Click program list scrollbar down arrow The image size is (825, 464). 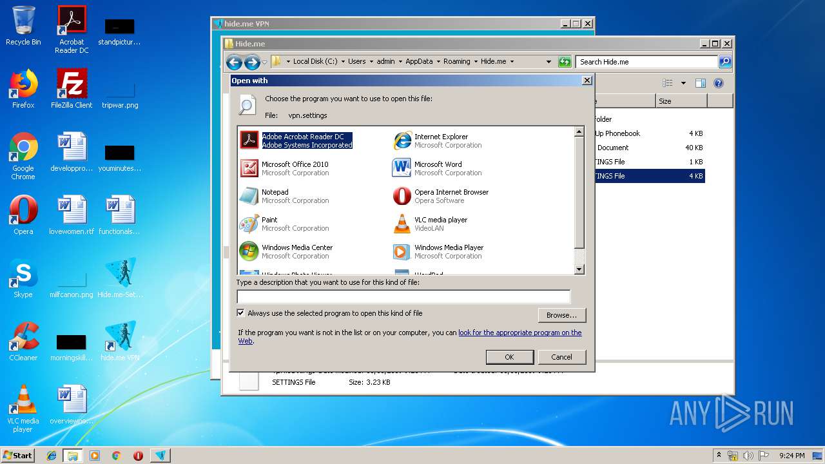tap(579, 269)
